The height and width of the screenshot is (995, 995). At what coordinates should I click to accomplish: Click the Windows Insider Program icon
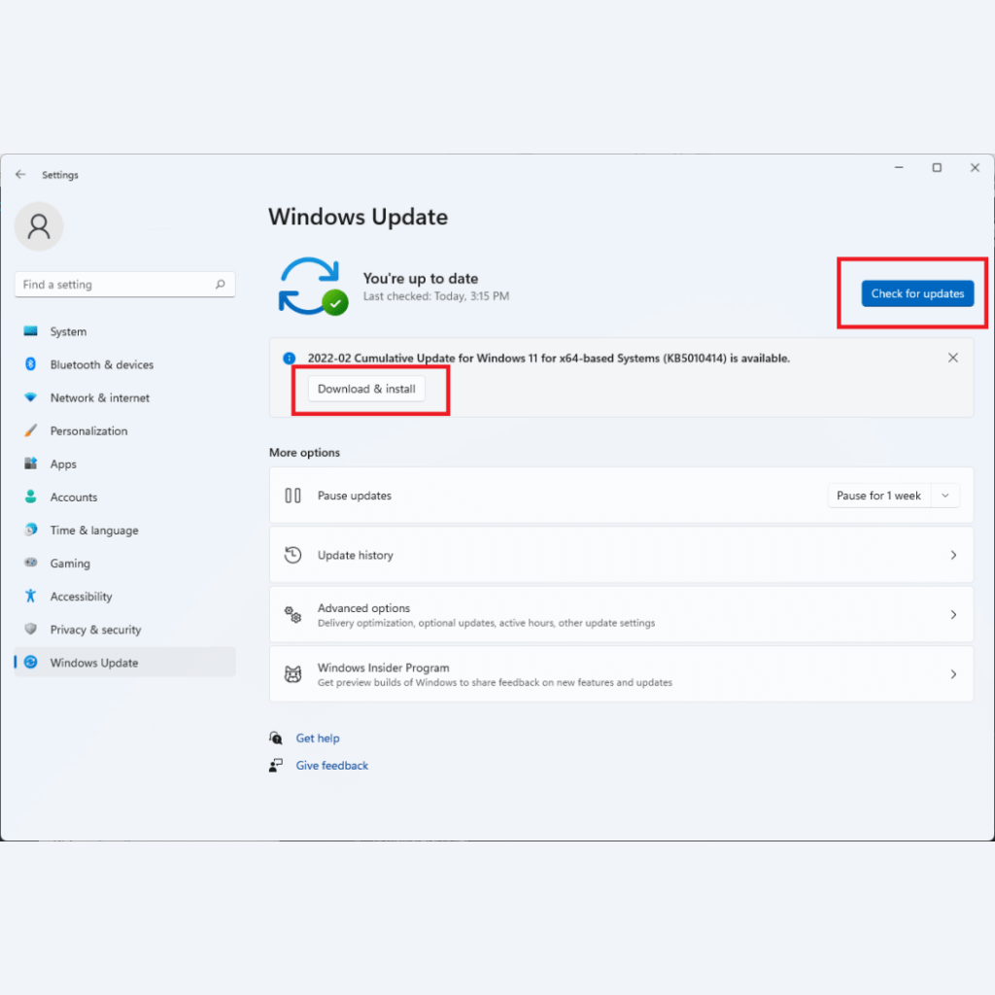click(x=292, y=674)
